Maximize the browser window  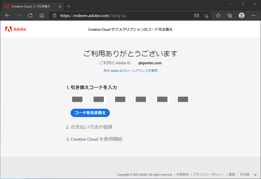tap(243, 4)
